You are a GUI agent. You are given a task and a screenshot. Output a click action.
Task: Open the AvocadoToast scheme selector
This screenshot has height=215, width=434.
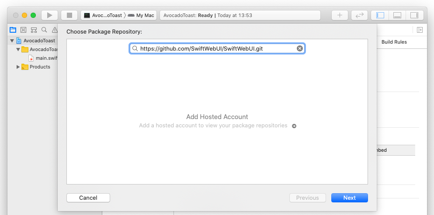(103, 15)
